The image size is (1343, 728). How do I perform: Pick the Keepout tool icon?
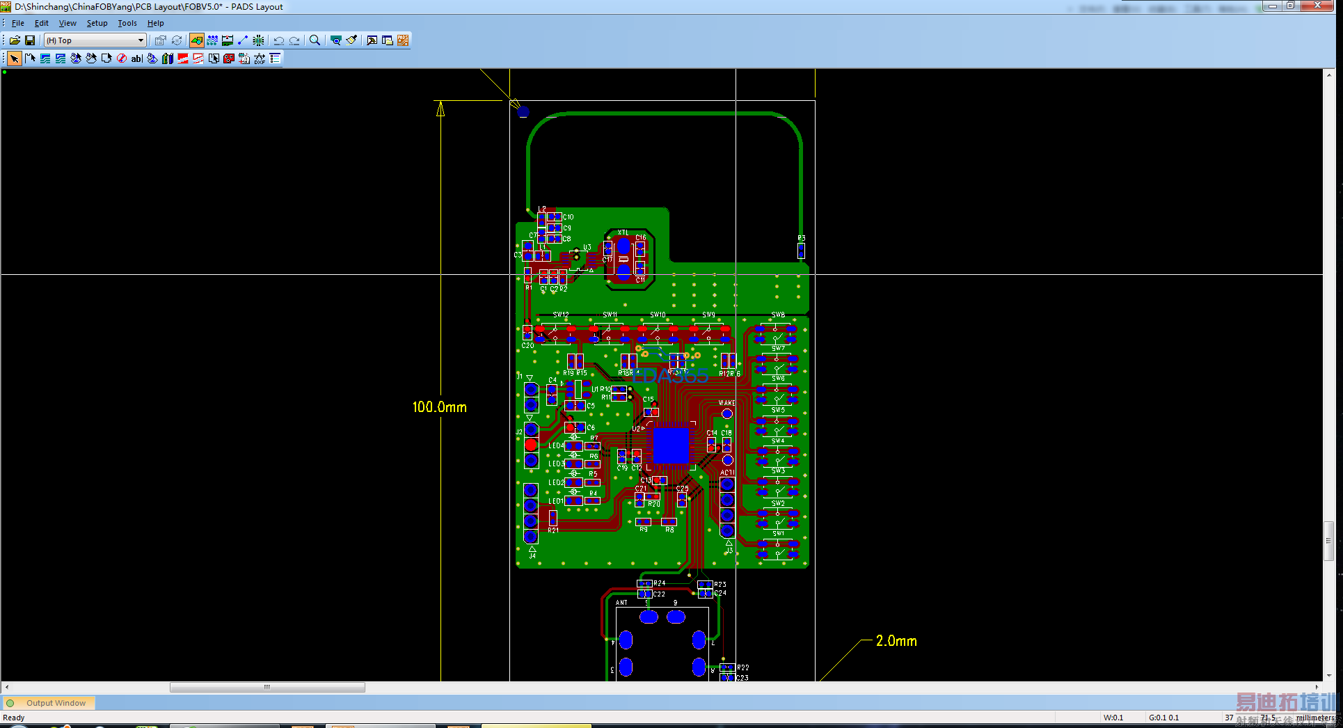[122, 58]
